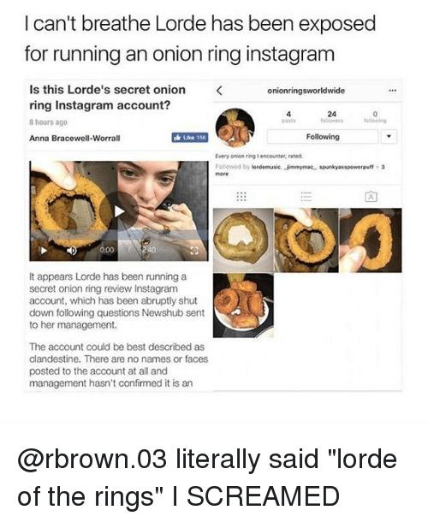
Task: Switch to the list view tab
Action: pyautogui.click(x=306, y=197)
